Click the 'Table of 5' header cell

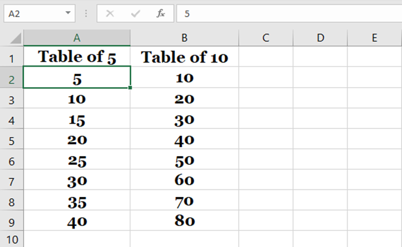[x=77, y=57]
